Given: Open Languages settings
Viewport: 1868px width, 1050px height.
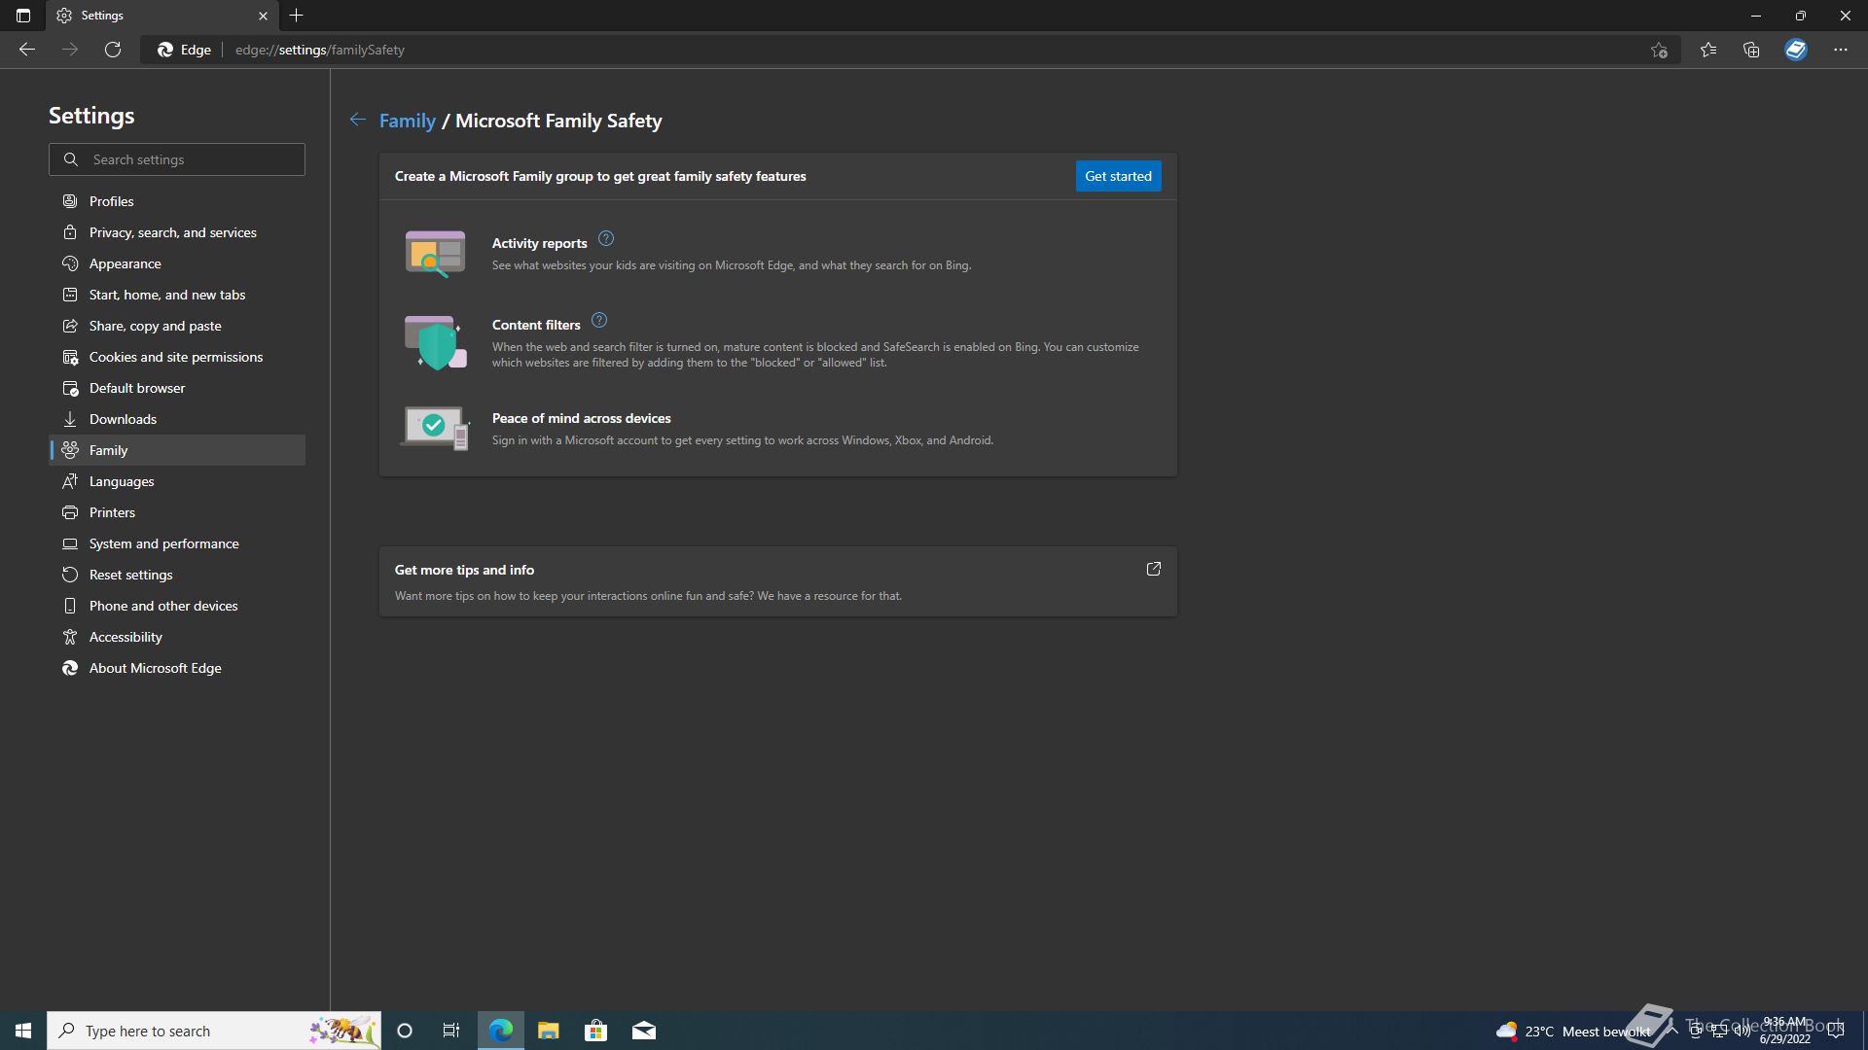Looking at the screenshot, I should coord(177,481).
